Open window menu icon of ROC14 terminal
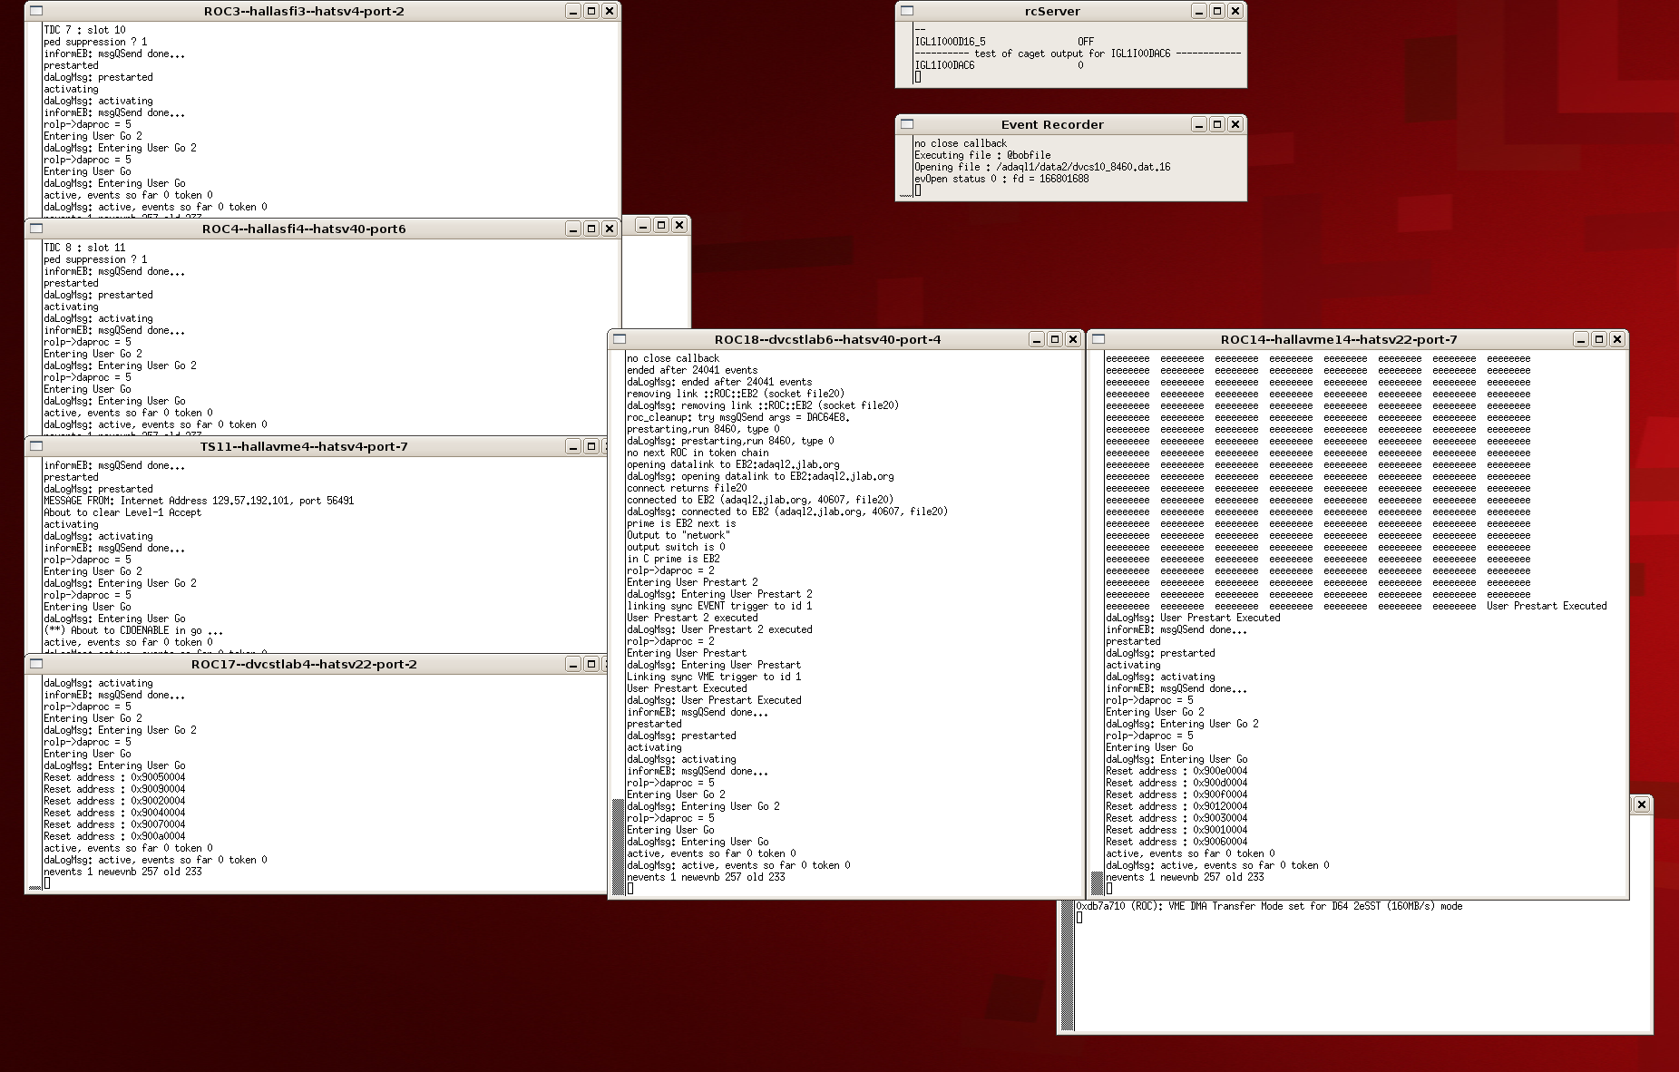 1098,339
